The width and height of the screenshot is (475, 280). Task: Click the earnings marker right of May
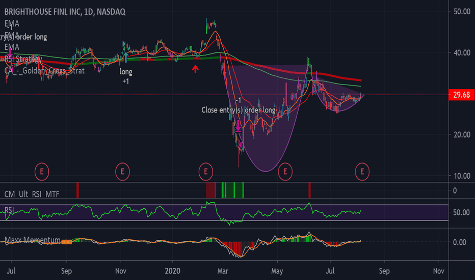point(285,172)
